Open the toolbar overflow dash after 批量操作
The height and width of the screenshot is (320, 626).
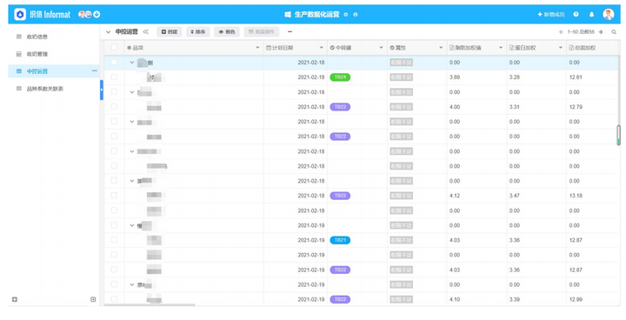pos(290,32)
